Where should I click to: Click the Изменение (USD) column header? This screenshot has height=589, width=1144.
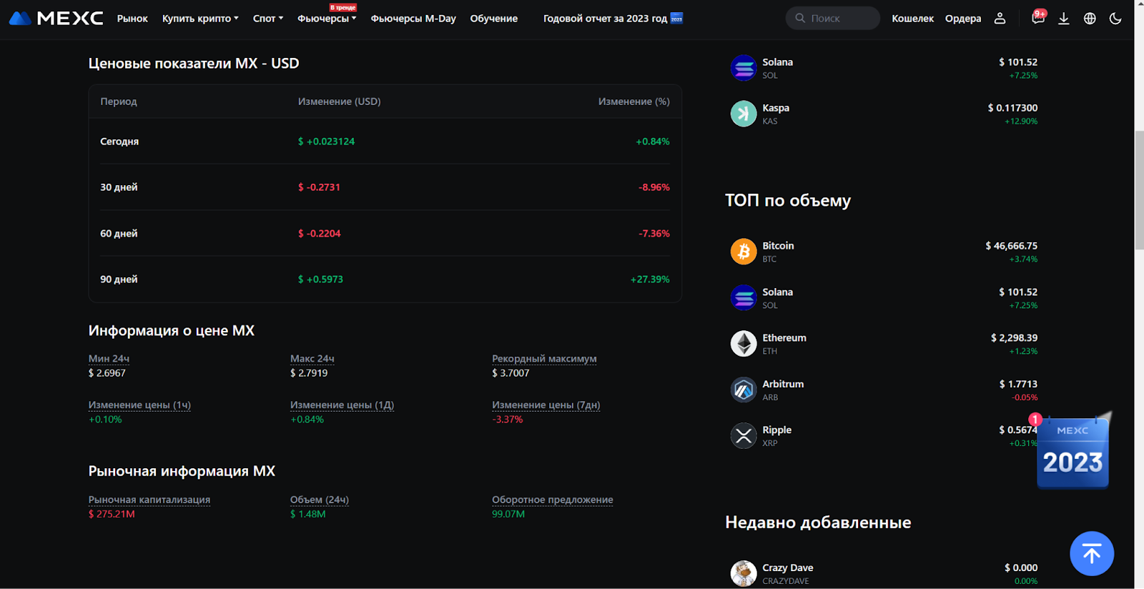click(339, 102)
